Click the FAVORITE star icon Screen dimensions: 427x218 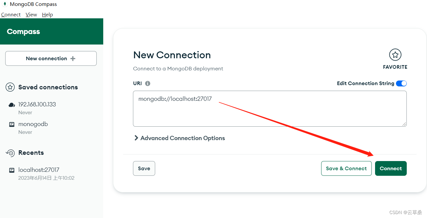point(395,55)
